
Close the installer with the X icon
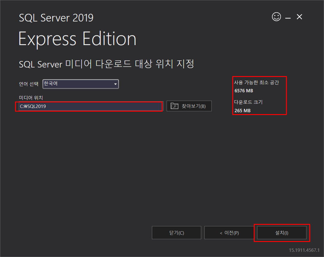click(x=299, y=17)
